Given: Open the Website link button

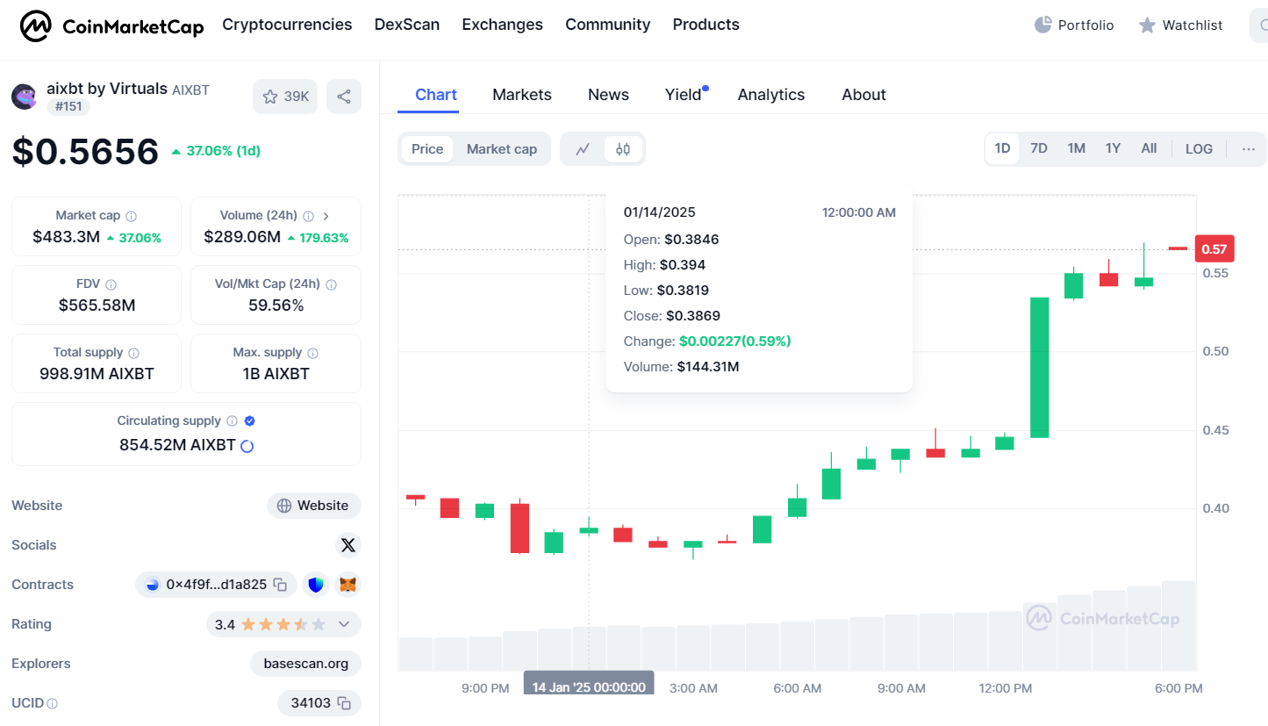Looking at the screenshot, I should click(x=314, y=506).
